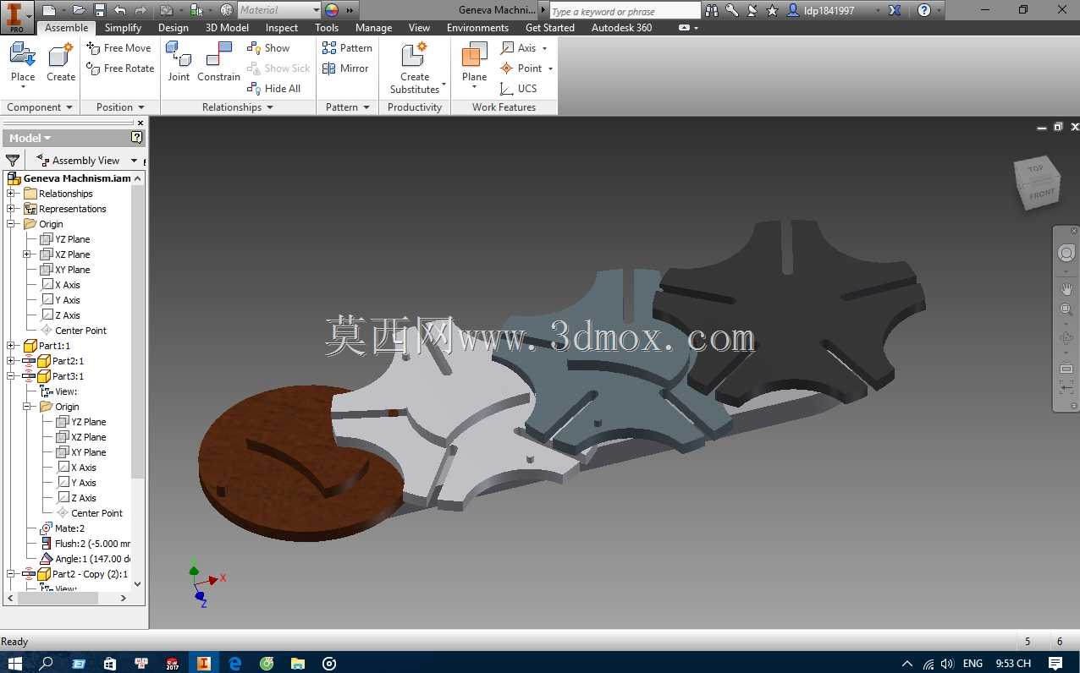Click the browser filter funnel icon
This screenshot has height=673, width=1080.
click(x=13, y=161)
